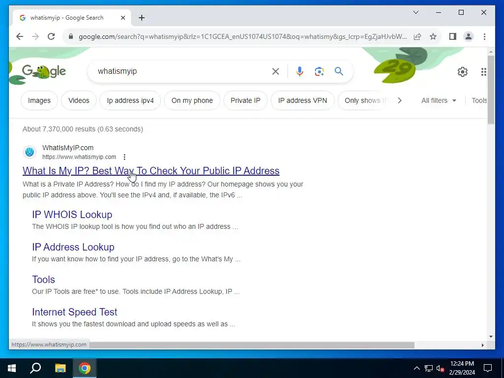
Task: Open a new tab with the plus icon
Action: pos(142,18)
